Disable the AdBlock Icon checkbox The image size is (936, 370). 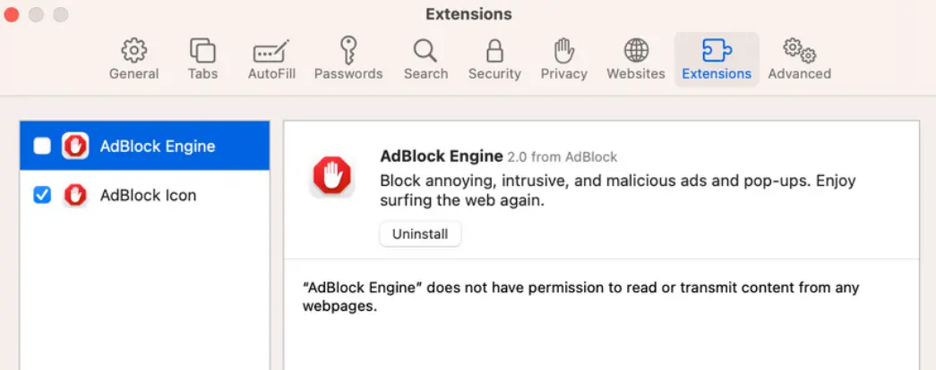click(42, 195)
